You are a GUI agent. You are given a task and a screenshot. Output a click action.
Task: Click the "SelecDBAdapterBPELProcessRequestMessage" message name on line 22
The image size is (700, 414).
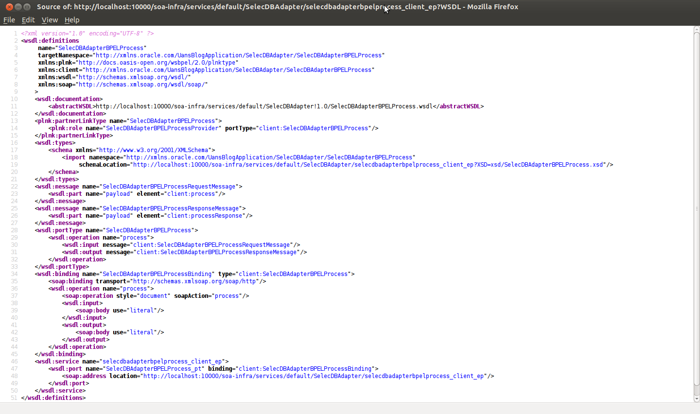point(169,187)
